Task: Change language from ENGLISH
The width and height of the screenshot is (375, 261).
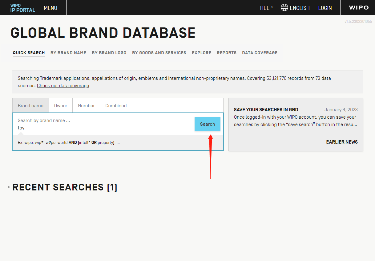Action: tap(300, 8)
